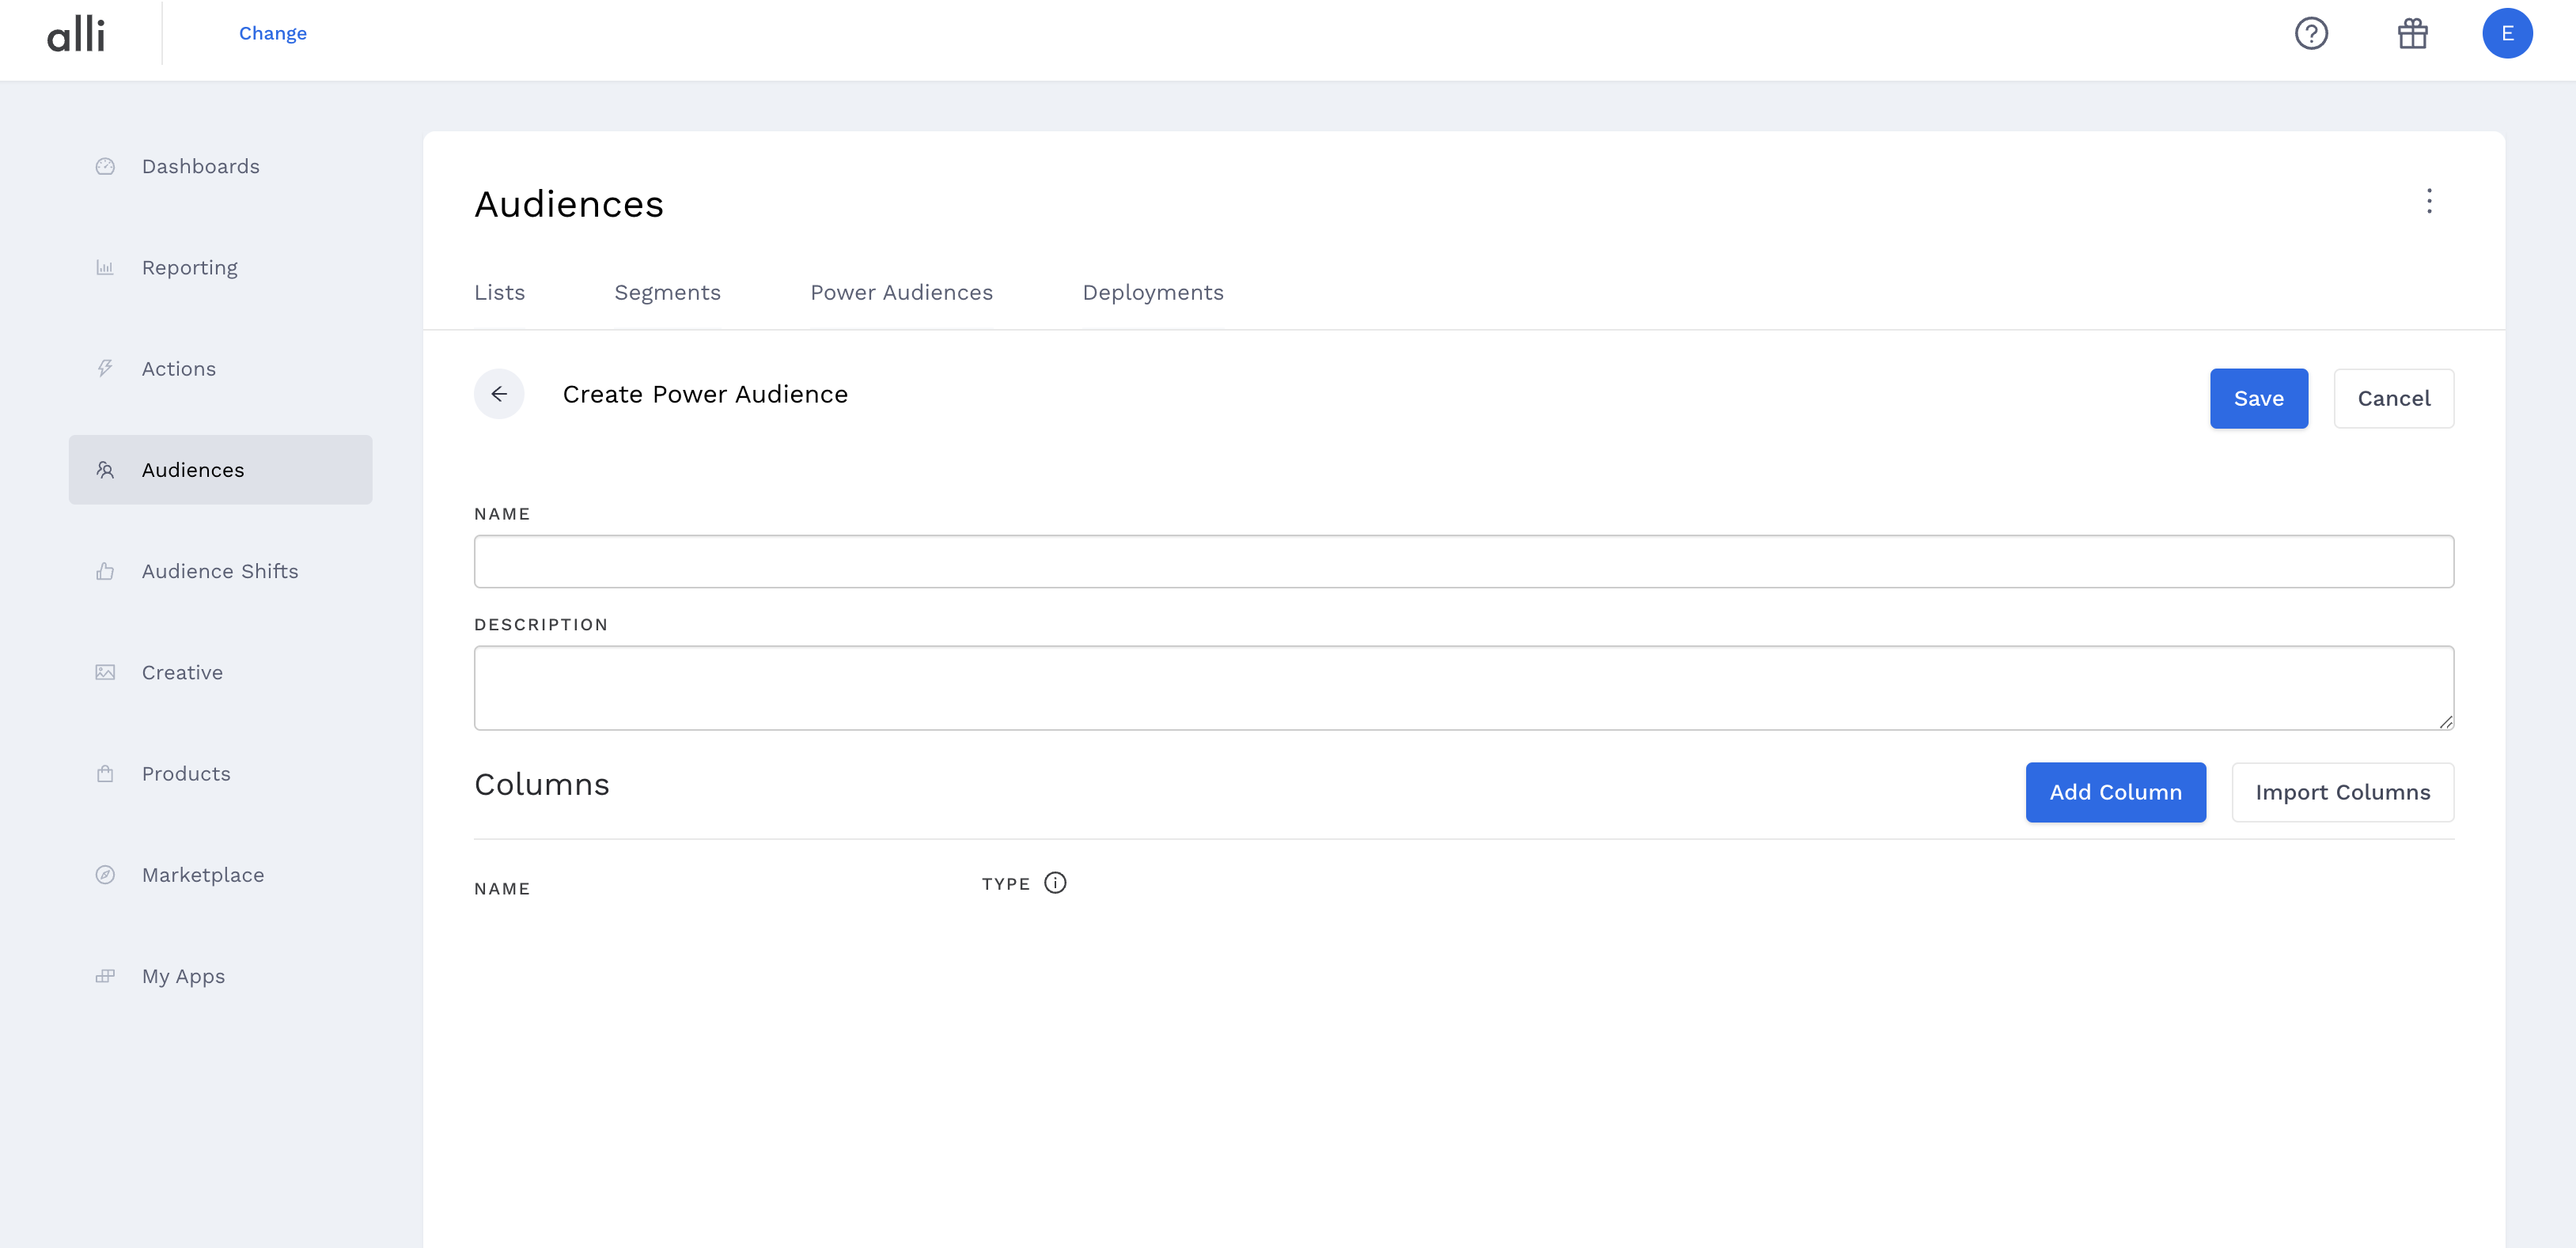This screenshot has height=1248, width=2576.
Task: Switch to the Segments tab
Action: 667,292
